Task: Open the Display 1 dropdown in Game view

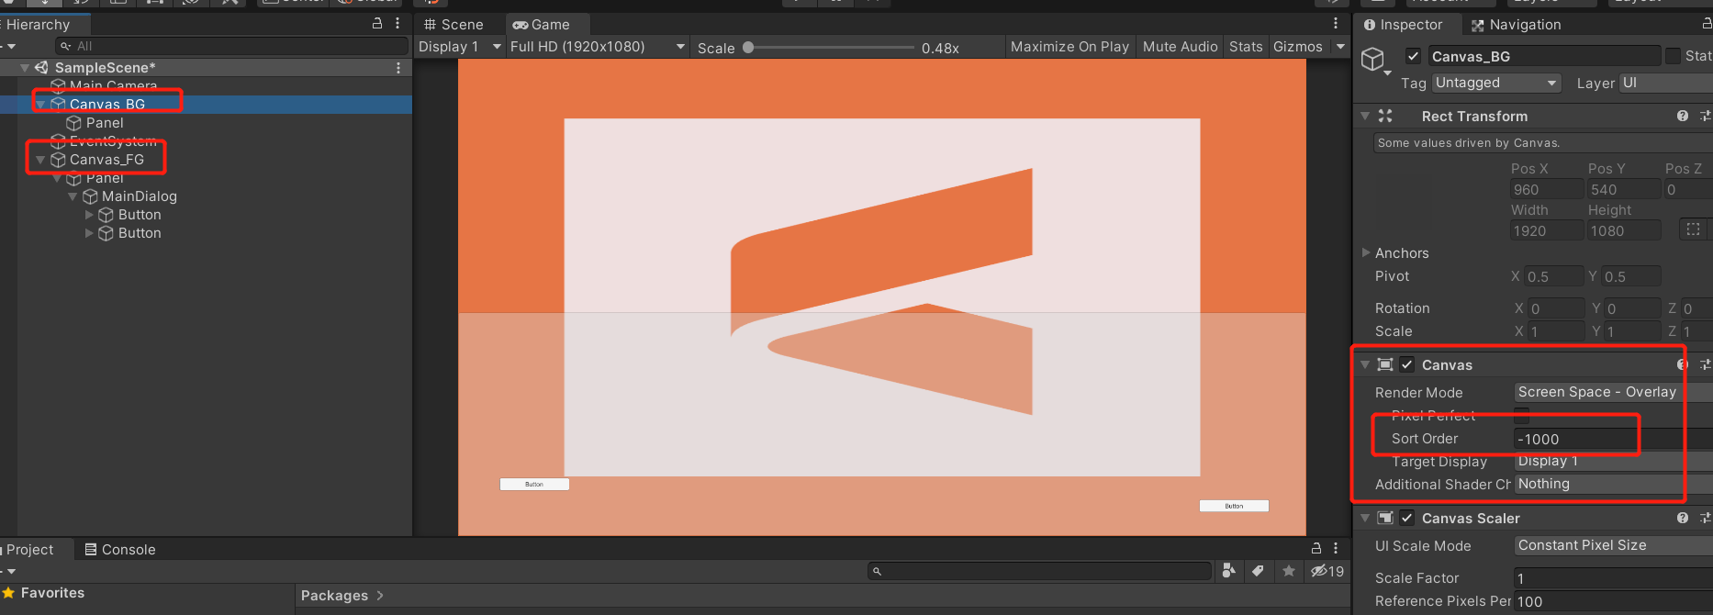Action: coord(460,47)
